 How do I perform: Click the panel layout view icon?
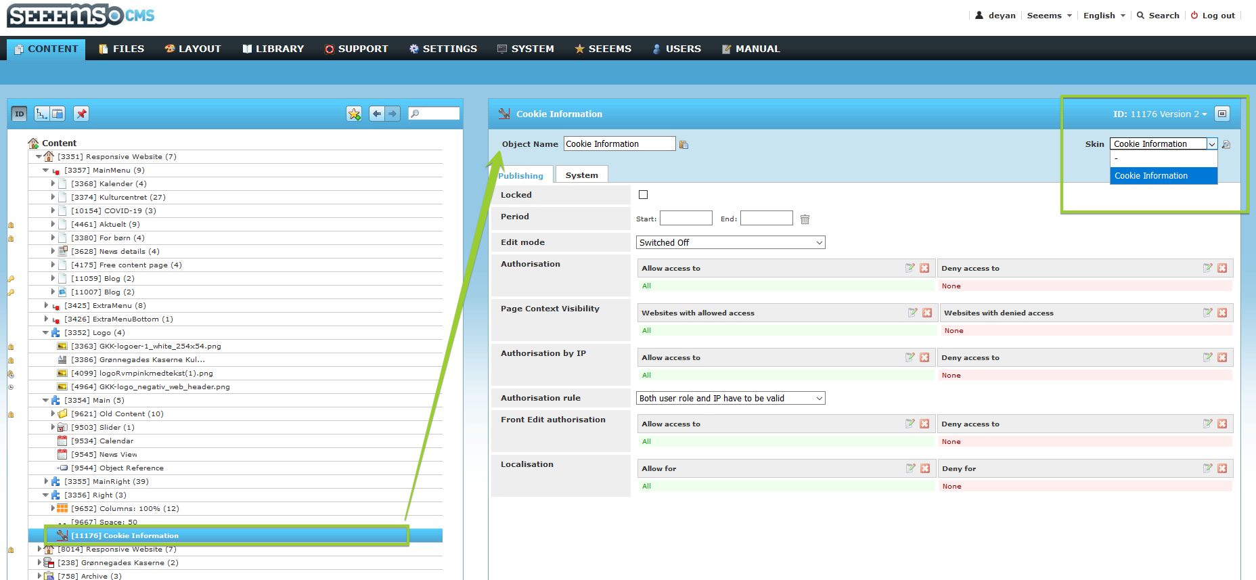point(58,114)
